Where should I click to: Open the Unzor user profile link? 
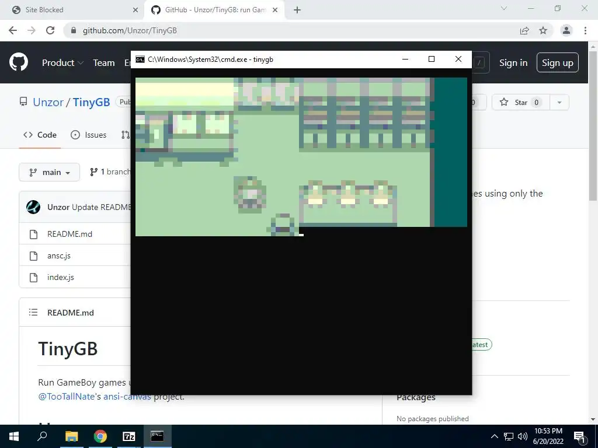(48, 102)
